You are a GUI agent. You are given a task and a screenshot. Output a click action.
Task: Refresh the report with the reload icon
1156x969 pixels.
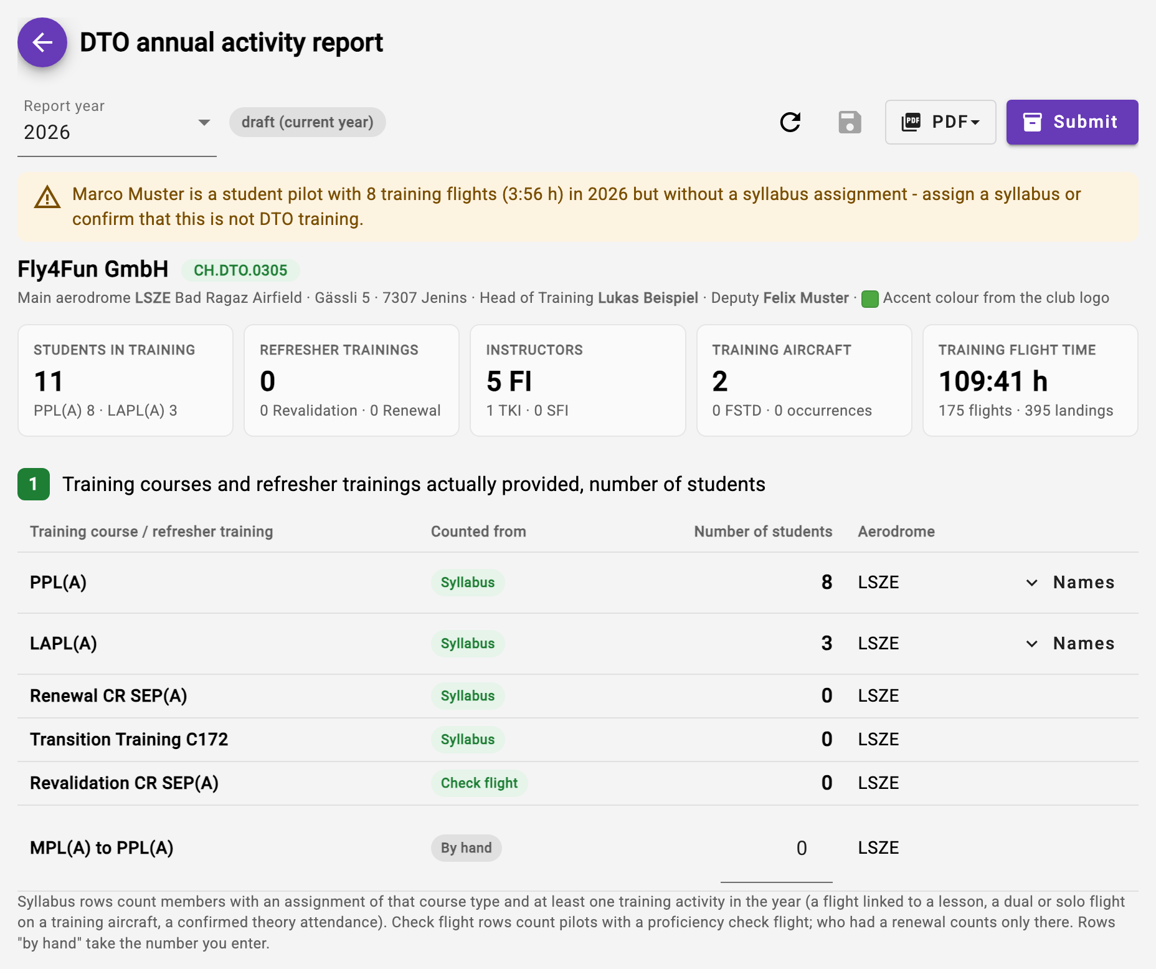(790, 122)
